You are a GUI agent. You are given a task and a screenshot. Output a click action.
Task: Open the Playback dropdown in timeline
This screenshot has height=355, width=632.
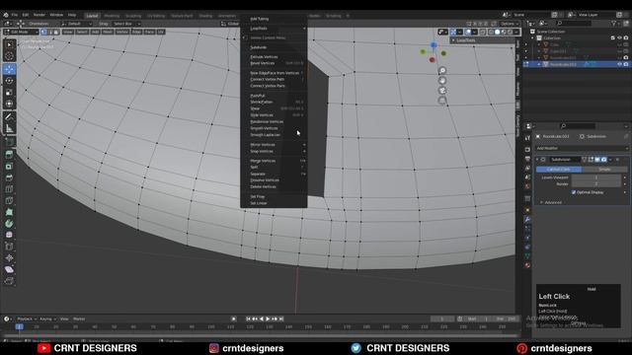27,319
